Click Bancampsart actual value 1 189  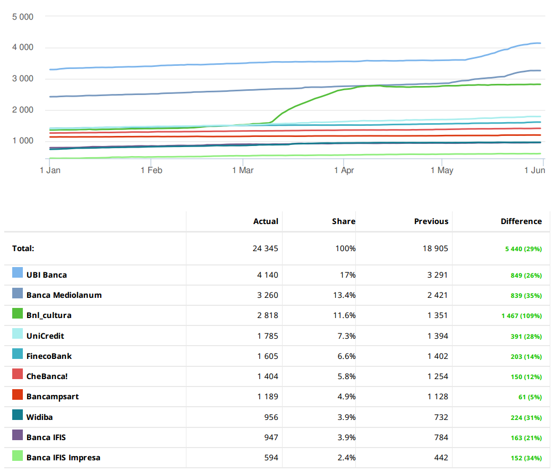tap(268, 397)
